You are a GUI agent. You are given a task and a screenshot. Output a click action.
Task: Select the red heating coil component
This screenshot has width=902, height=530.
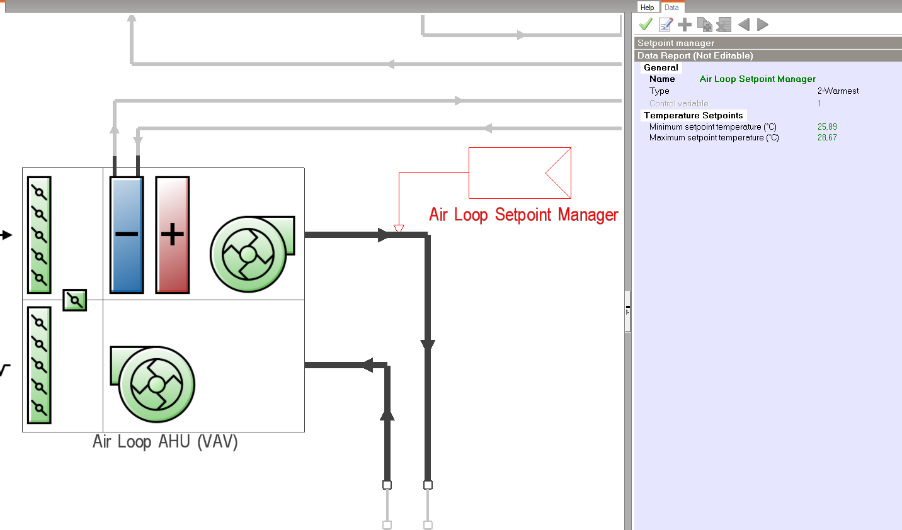point(172,235)
